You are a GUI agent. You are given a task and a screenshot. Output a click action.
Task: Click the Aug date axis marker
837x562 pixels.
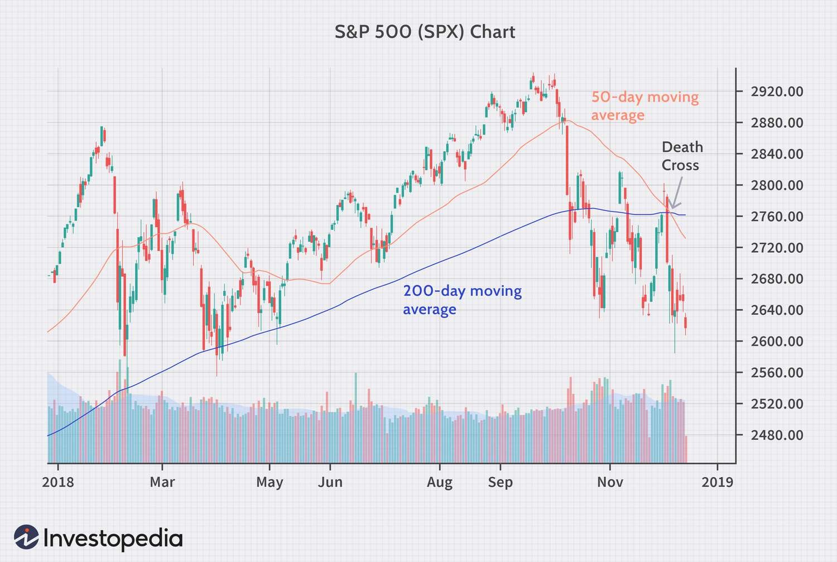pos(440,482)
